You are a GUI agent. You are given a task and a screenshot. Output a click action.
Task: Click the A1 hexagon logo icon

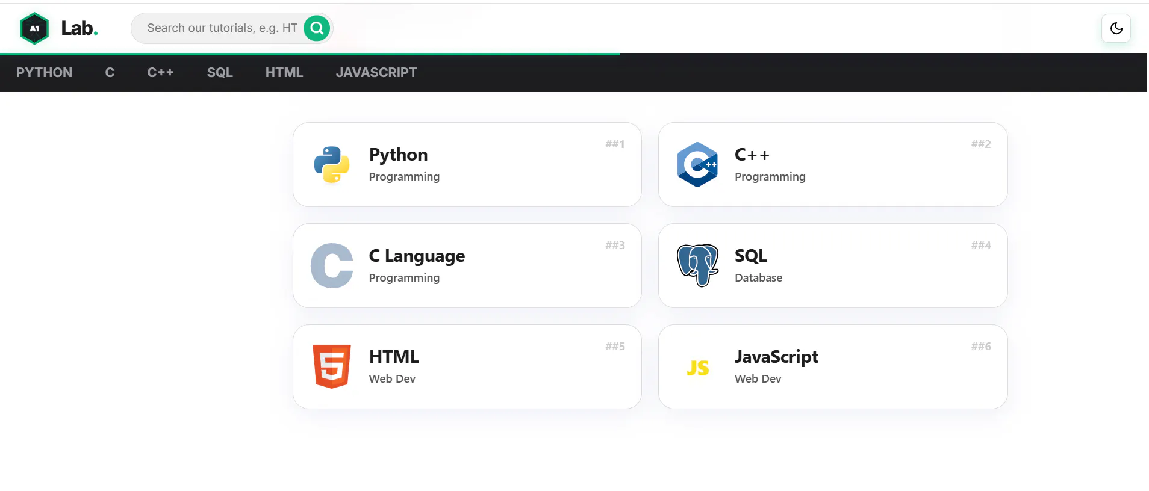(x=34, y=28)
